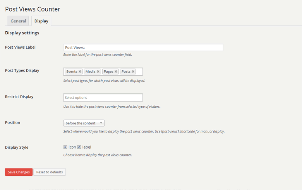Focus the Post Views Label text field
Screen dimensions: 302x190
tap(143, 47)
